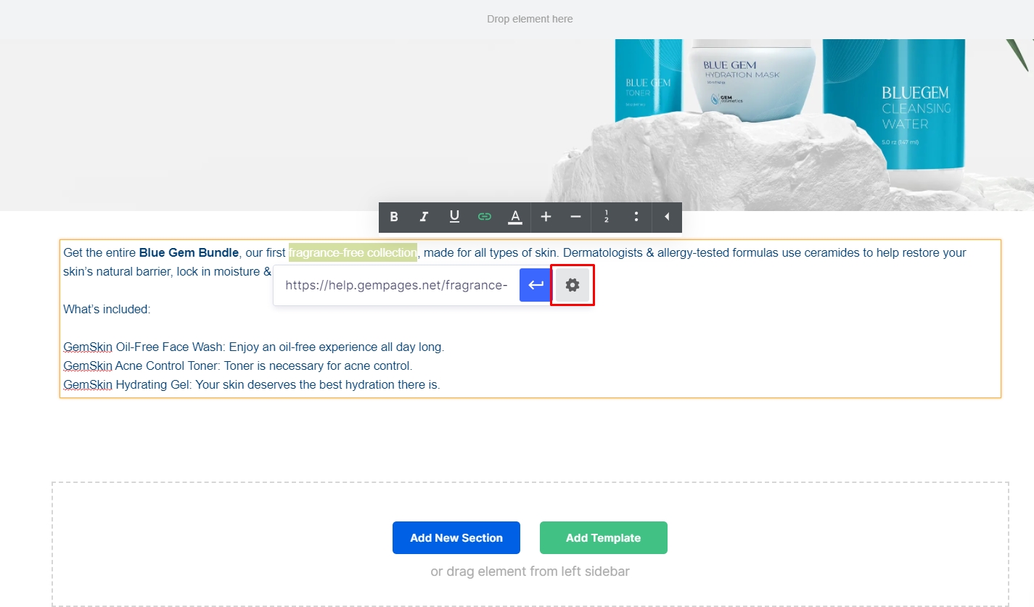Collapse the text toolbar with arrow
This screenshot has height=607, width=1034.
[x=667, y=217]
